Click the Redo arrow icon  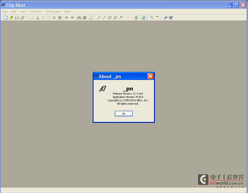click(x=72, y=18)
